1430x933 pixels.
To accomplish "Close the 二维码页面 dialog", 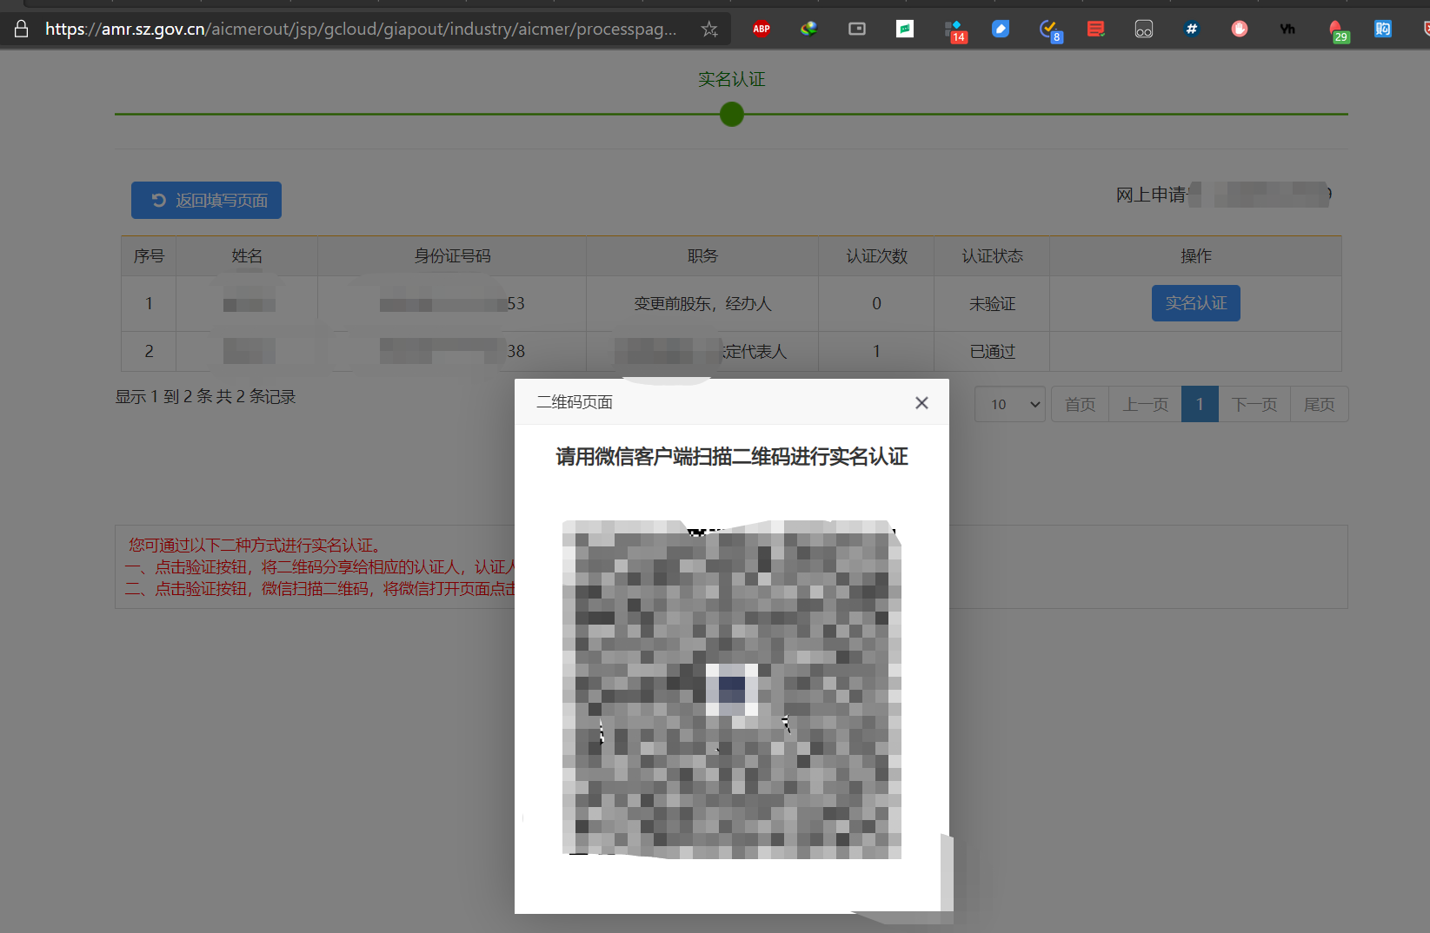I will [921, 402].
